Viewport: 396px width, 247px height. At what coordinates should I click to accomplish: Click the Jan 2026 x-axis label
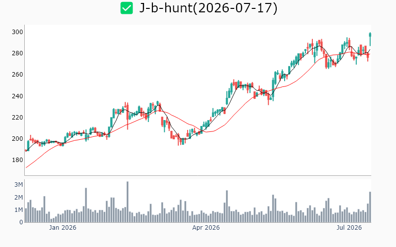tap(63, 228)
